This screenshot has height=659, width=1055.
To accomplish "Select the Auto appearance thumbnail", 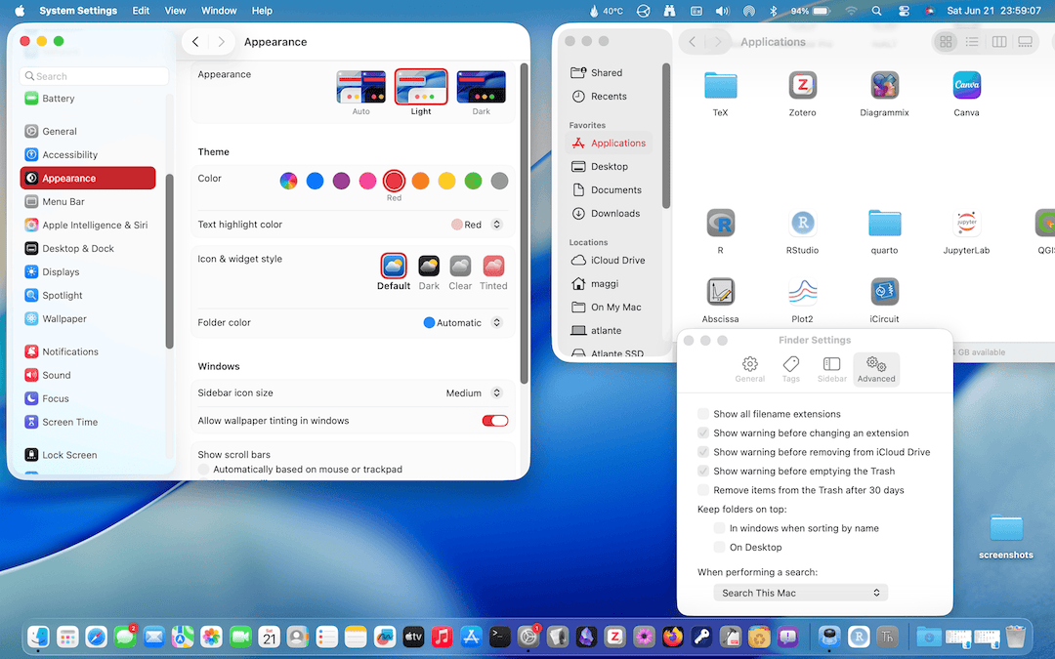I will tap(361, 87).
